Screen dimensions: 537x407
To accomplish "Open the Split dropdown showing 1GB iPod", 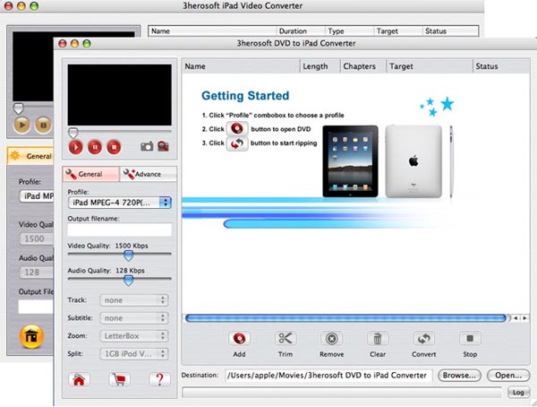I will pos(134,354).
